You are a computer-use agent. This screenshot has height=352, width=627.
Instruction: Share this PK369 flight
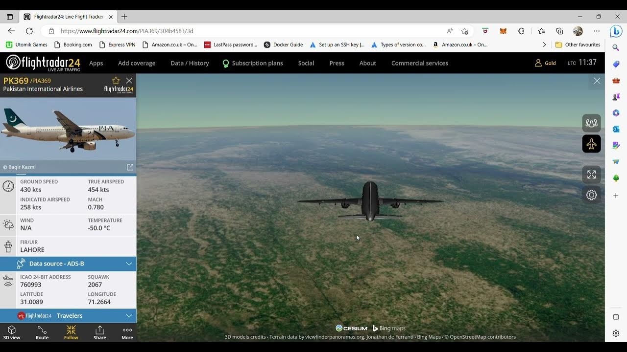pos(100,332)
